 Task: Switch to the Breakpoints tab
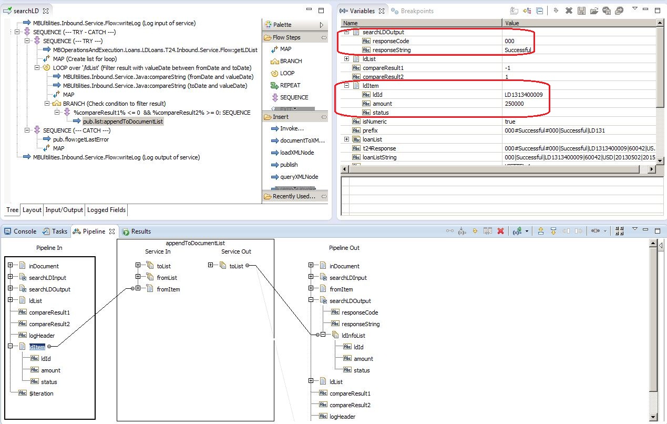pyautogui.click(x=412, y=11)
